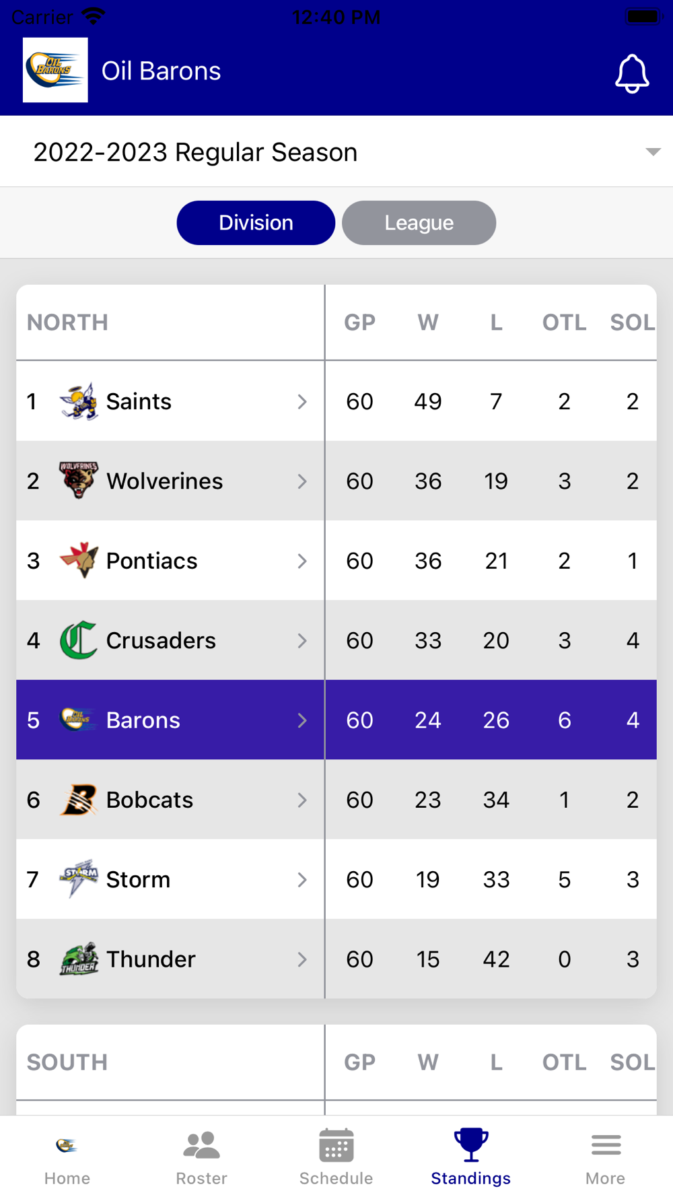The image size is (673, 1197).
Task: Expand Thunder row chevron
Action: point(302,959)
